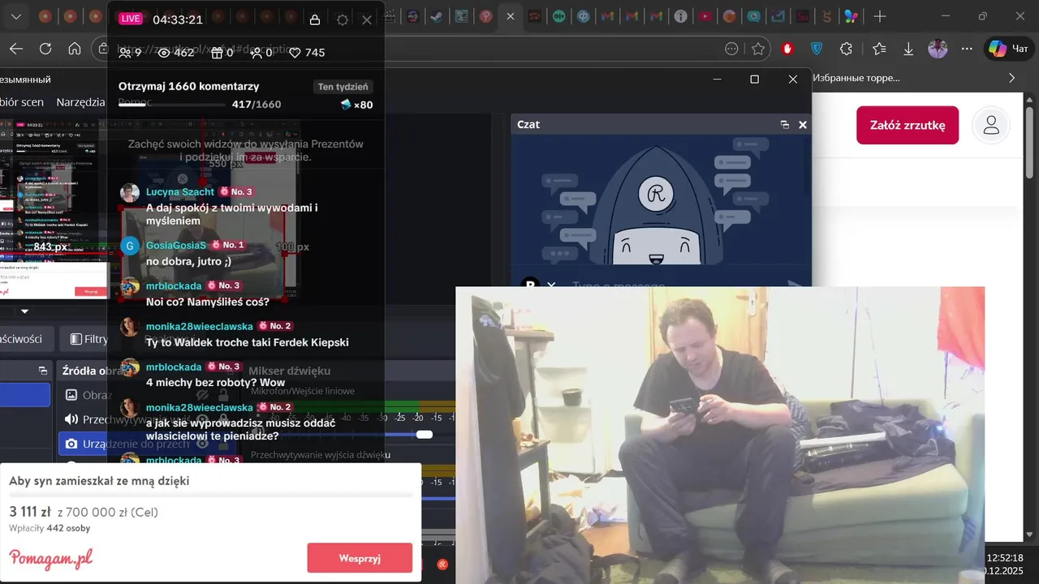The width and height of the screenshot is (1039, 584).
Task: Click username Lucyna Szacht in chat
Action: click(180, 191)
